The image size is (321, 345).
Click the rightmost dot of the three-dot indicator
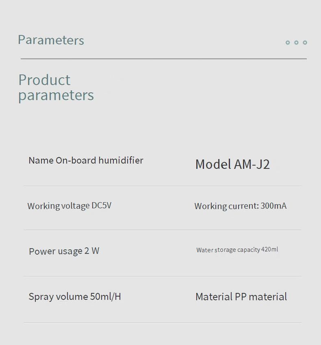305,42
